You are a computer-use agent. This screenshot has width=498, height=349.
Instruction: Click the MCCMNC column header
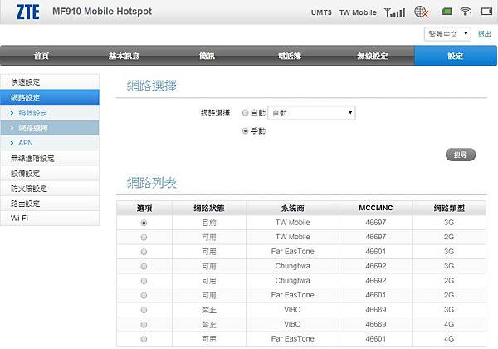click(376, 209)
